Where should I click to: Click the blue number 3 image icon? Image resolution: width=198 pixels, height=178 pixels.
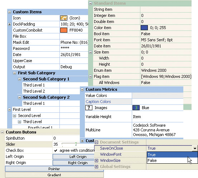[x=136, y=108]
